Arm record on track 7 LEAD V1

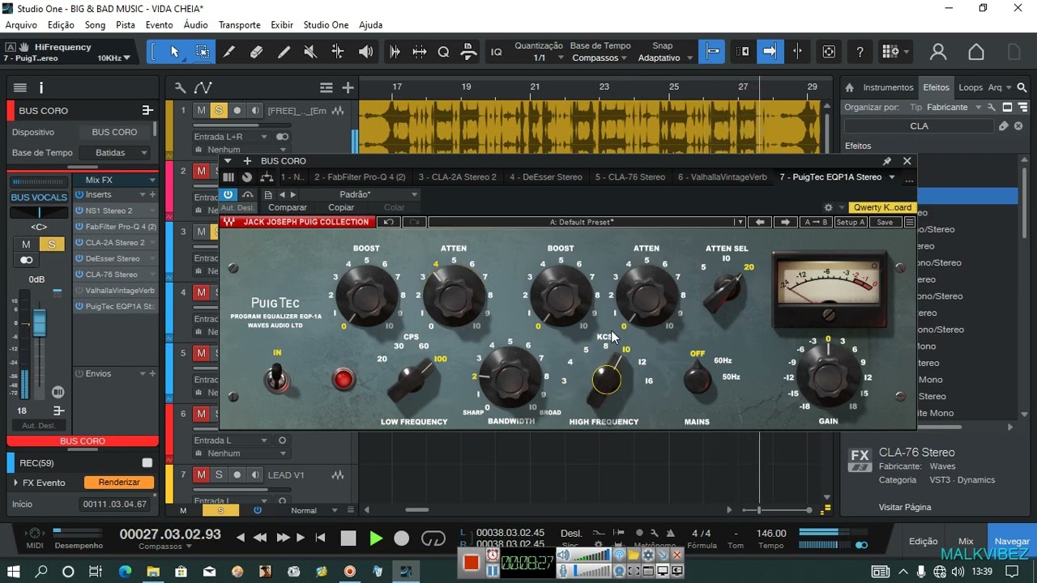pyautogui.click(x=237, y=474)
